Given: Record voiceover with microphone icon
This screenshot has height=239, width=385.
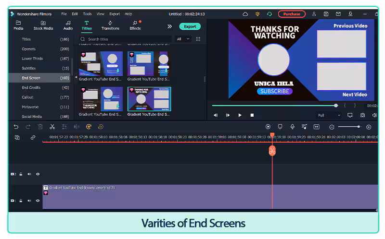Looking at the screenshot, I should pyautogui.click(x=292, y=127).
